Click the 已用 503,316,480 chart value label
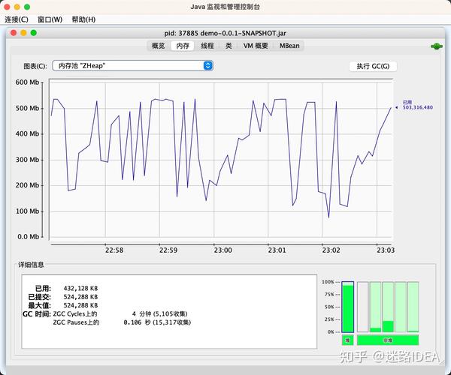 [x=417, y=105]
